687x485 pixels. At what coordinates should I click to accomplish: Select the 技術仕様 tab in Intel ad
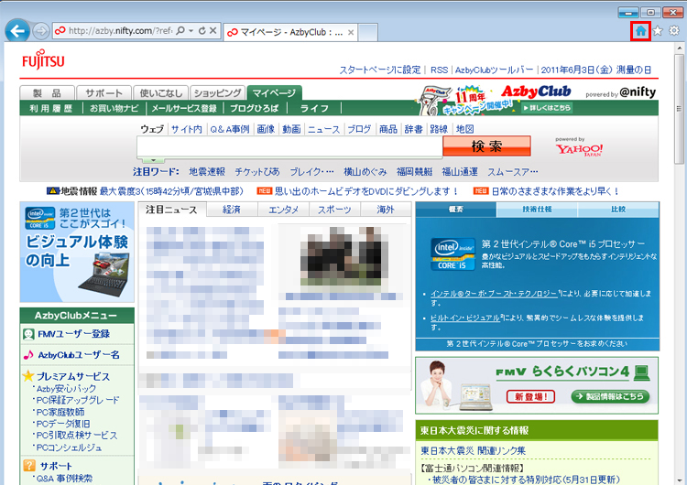[537, 210]
